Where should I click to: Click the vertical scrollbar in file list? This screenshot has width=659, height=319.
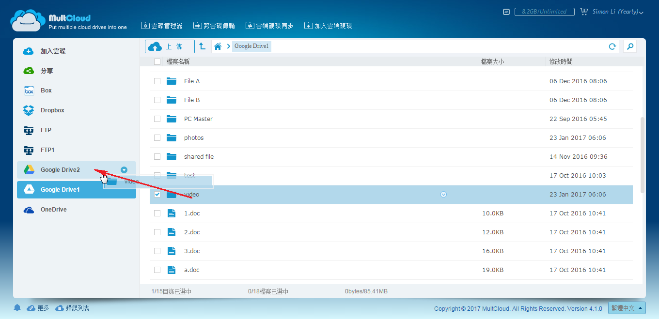tap(643, 155)
